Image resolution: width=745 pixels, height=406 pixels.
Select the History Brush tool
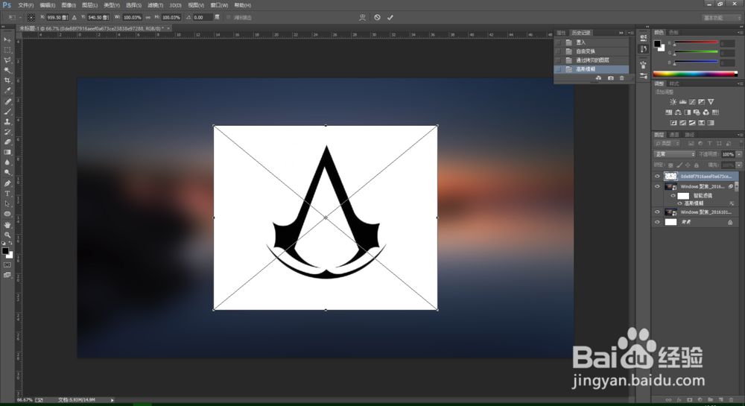(7, 132)
